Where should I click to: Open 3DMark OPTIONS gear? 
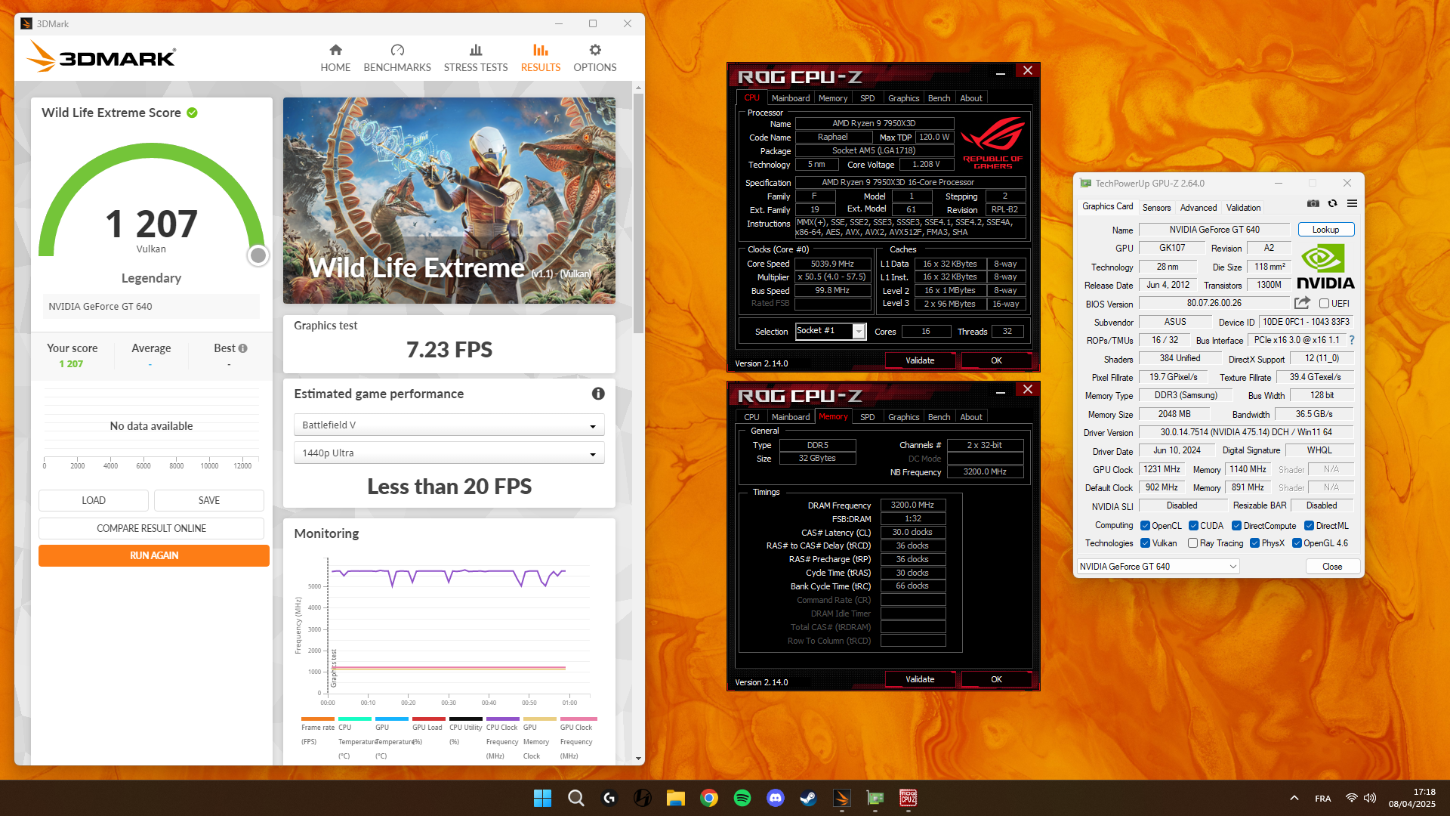tap(595, 58)
